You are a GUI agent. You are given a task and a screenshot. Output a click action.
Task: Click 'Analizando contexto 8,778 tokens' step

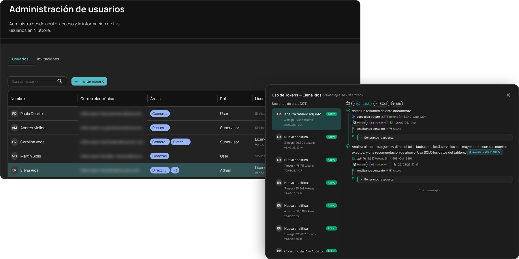coord(379,129)
